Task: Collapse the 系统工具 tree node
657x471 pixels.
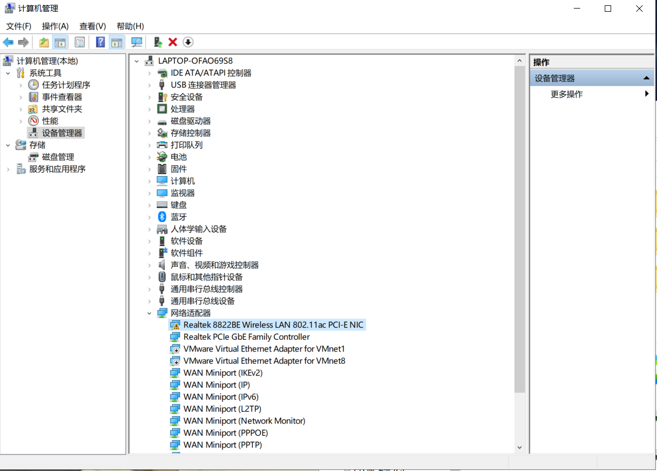Action: tap(8, 73)
